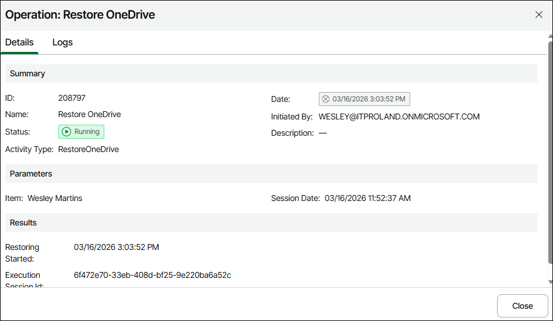Switch to the Logs tab

(62, 43)
